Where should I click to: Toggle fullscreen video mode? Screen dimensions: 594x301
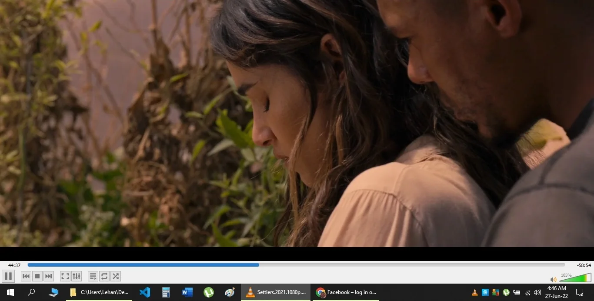point(65,276)
